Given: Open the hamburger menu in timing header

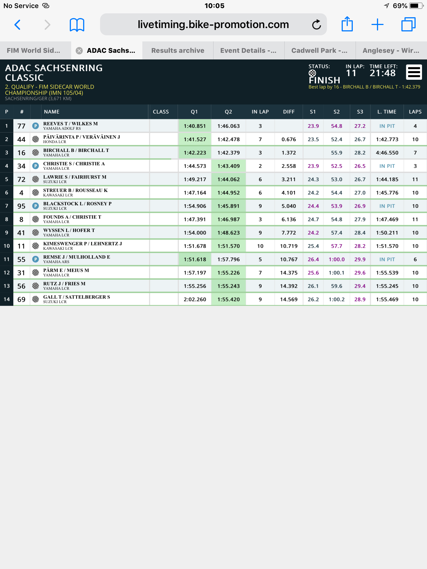Looking at the screenshot, I should (x=414, y=72).
